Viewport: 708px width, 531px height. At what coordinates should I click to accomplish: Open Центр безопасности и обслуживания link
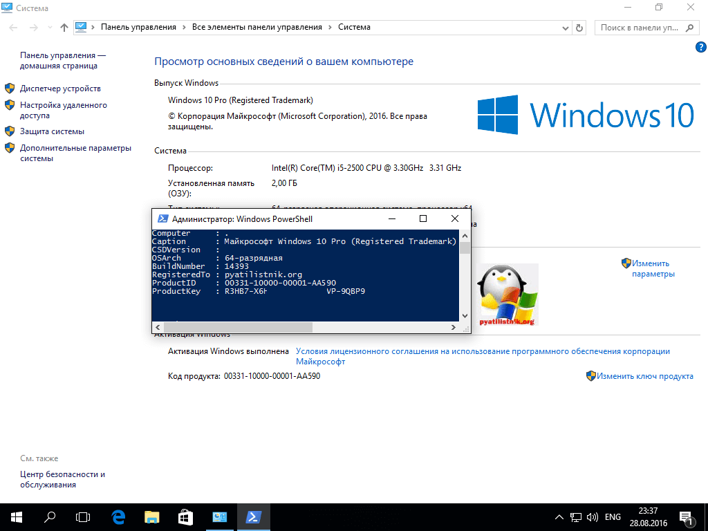coord(62,480)
